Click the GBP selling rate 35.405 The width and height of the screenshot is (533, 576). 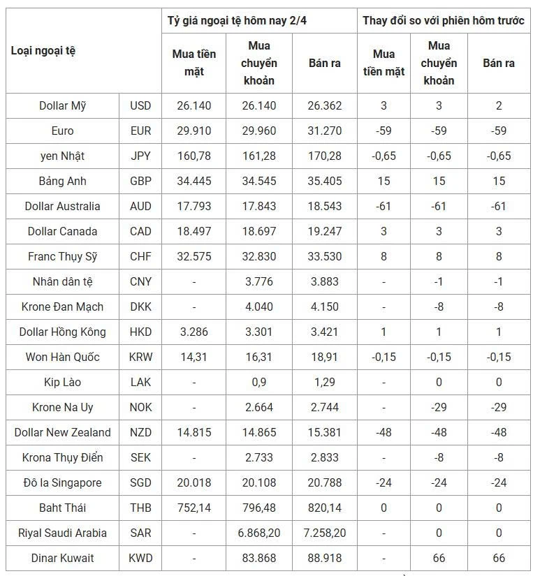(324, 181)
